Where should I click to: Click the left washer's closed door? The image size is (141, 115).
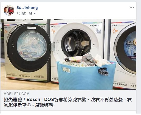point(29,48)
